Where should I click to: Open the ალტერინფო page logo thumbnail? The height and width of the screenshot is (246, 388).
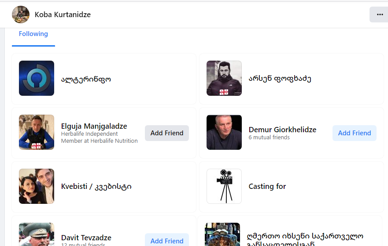pos(37,78)
